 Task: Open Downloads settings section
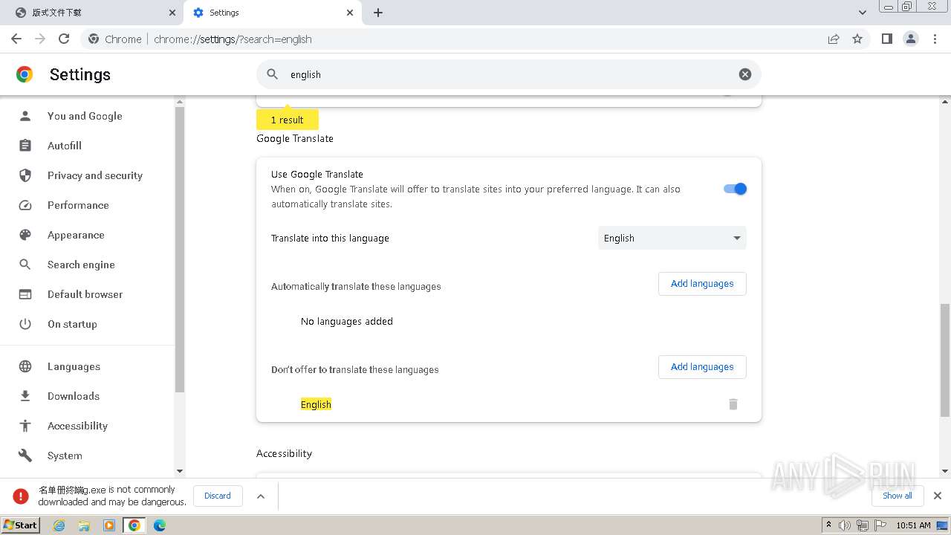point(74,396)
